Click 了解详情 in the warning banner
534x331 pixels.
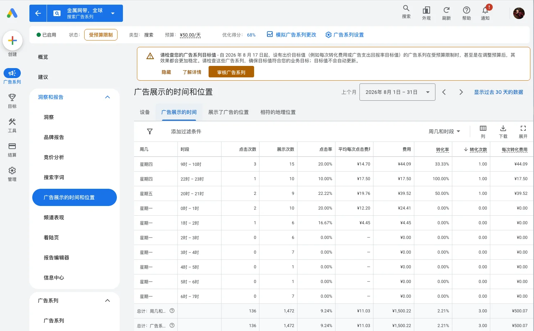click(192, 72)
